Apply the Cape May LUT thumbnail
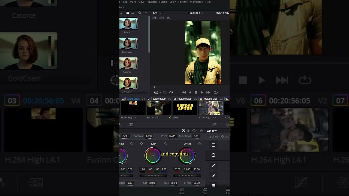Viewport: 349px width, 196px height. (x=128, y=44)
